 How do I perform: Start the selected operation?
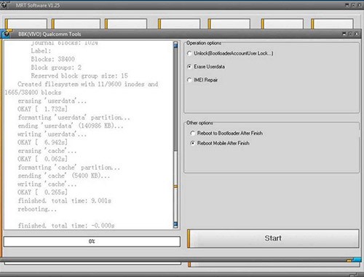click(273, 238)
